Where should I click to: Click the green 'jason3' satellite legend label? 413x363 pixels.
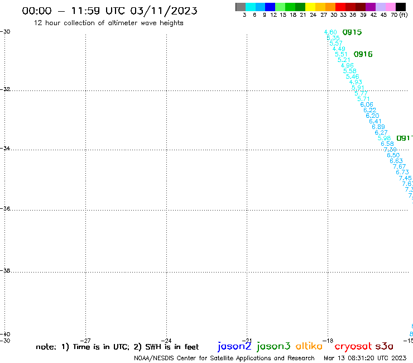[273, 346]
